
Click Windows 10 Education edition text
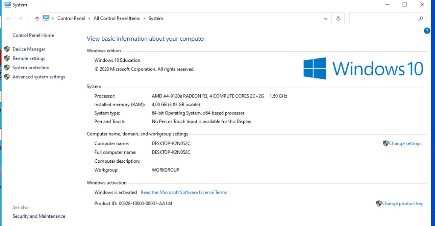click(118, 60)
